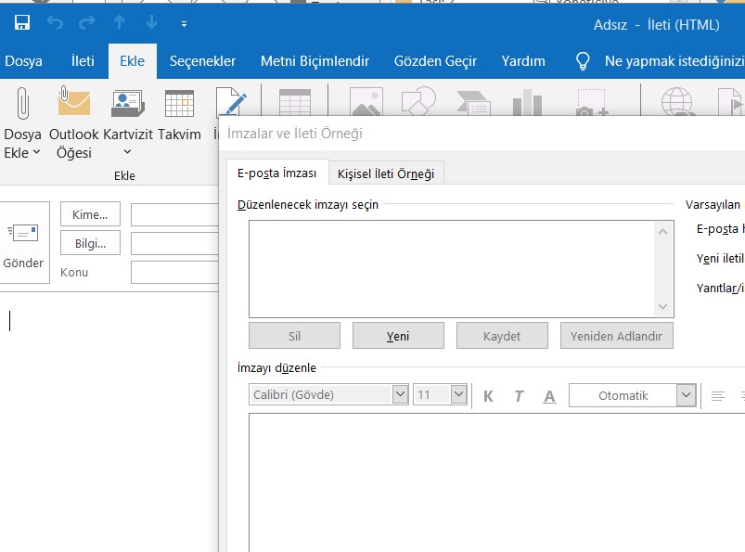
Task: Insert a table from the ribbon
Action: click(295, 102)
